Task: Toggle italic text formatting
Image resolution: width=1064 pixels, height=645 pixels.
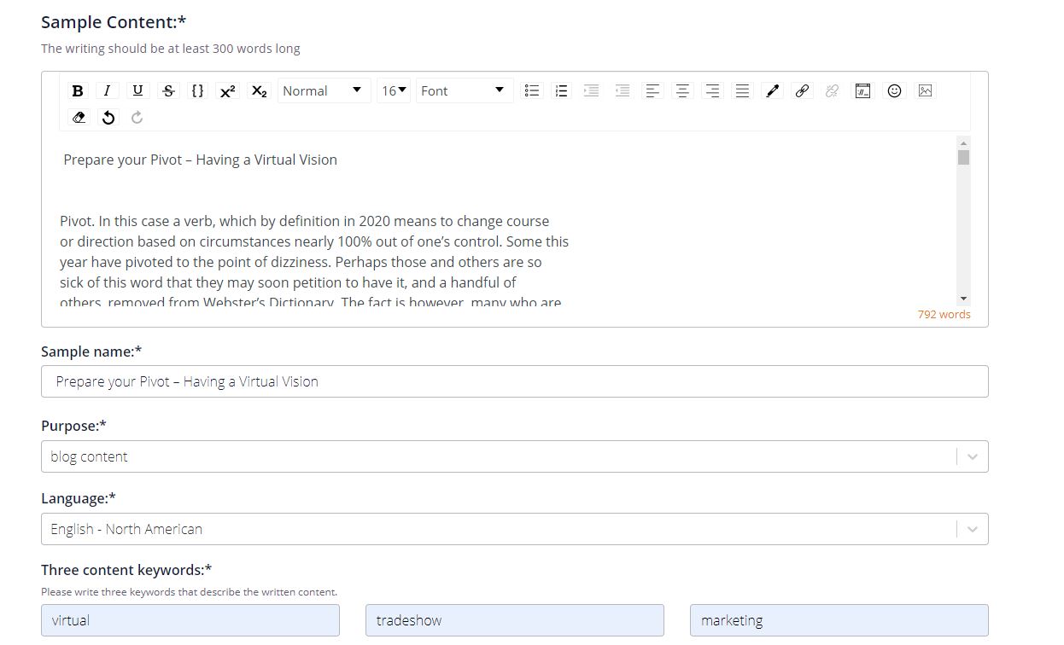Action: pos(107,90)
